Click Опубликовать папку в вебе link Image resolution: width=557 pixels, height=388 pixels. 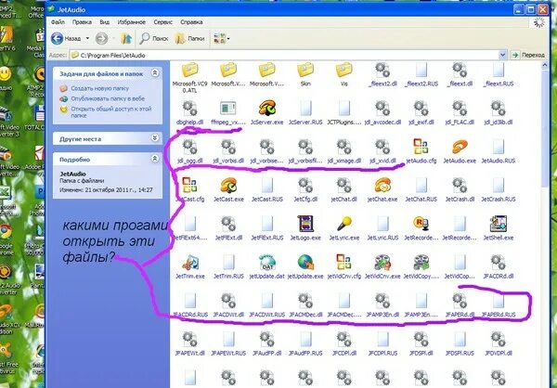pyautogui.click(x=108, y=98)
